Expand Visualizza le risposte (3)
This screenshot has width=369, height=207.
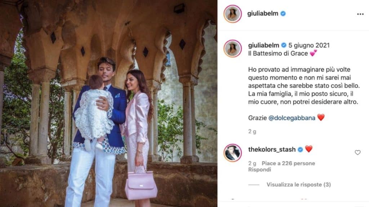[x=299, y=185]
